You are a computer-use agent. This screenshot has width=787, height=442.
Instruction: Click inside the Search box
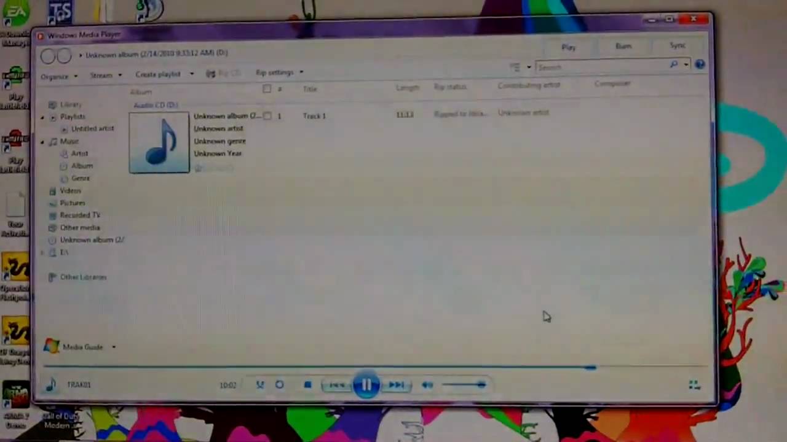click(x=603, y=67)
